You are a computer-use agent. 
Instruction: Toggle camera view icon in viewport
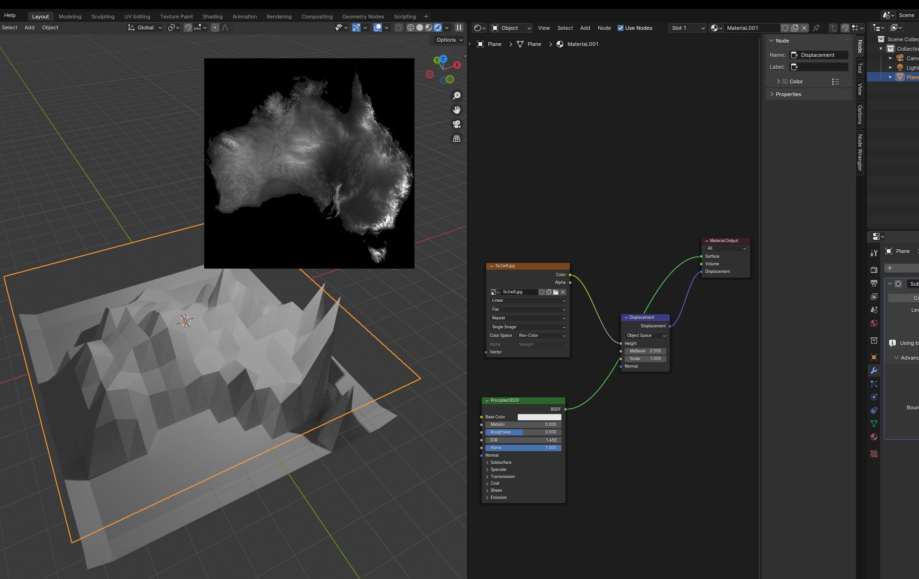point(457,124)
